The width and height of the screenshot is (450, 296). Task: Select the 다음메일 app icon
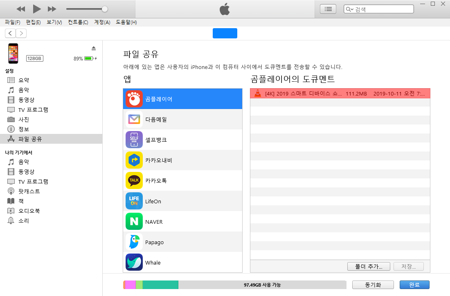134,119
